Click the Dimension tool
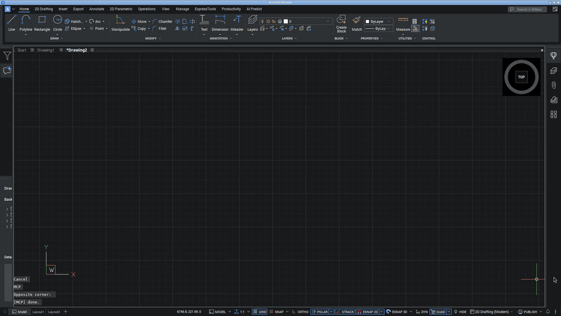This screenshot has width=561, height=316. point(220,23)
